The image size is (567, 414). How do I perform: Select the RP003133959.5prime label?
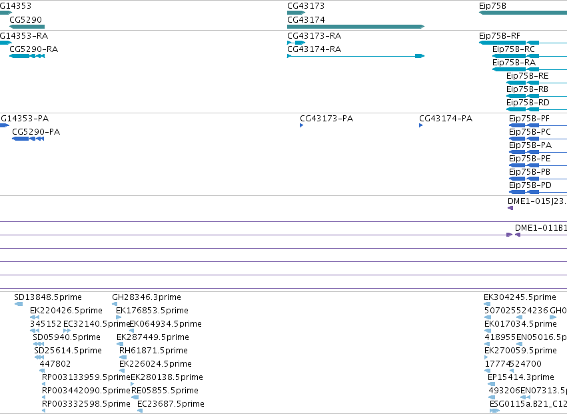86,377
